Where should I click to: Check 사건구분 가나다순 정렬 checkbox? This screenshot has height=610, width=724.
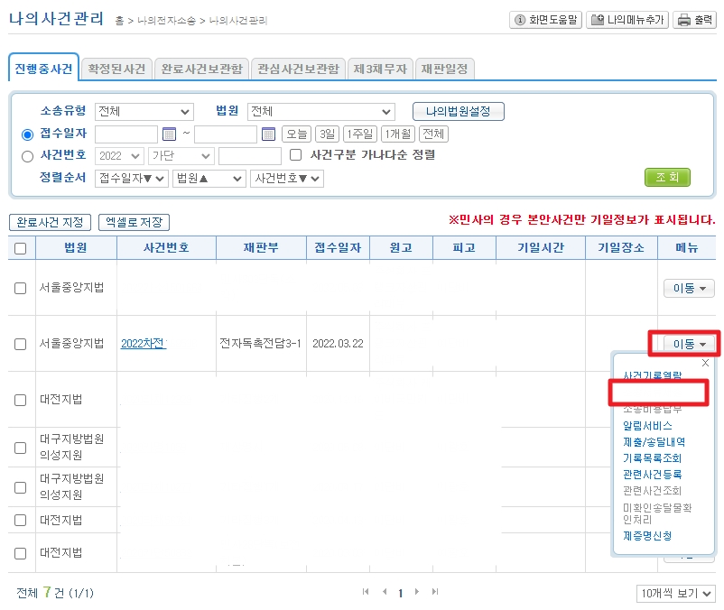click(x=296, y=154)
